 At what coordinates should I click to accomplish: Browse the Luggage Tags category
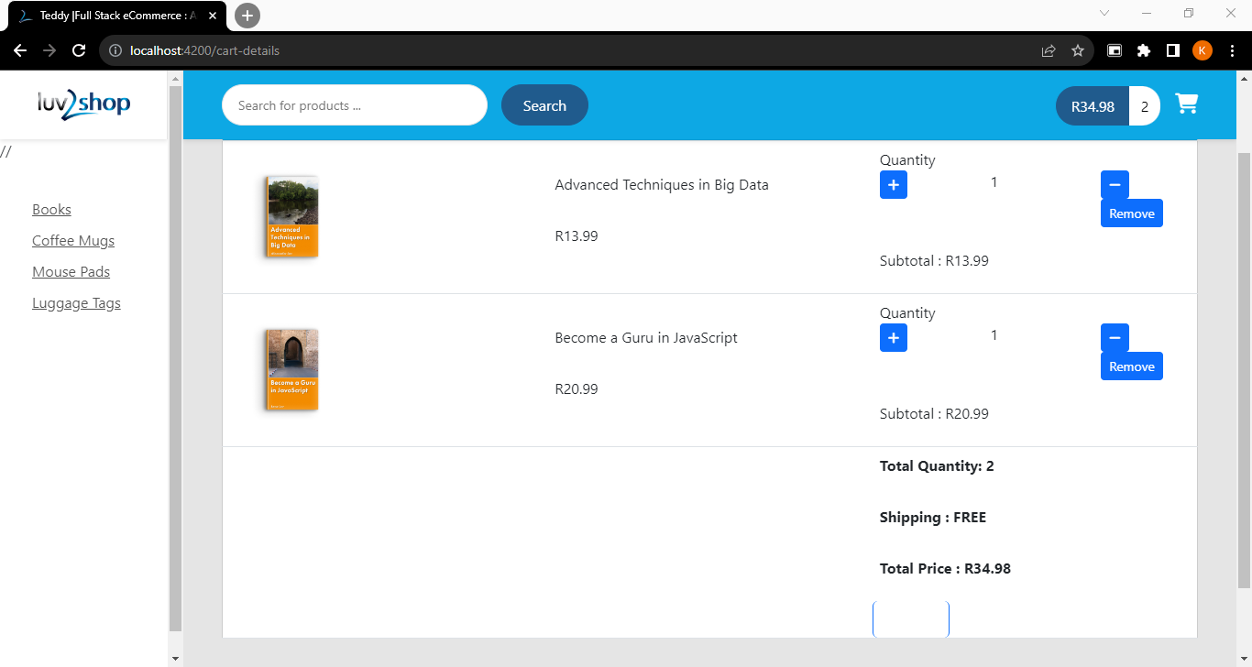pyautogui.click(x=76, y=303)
